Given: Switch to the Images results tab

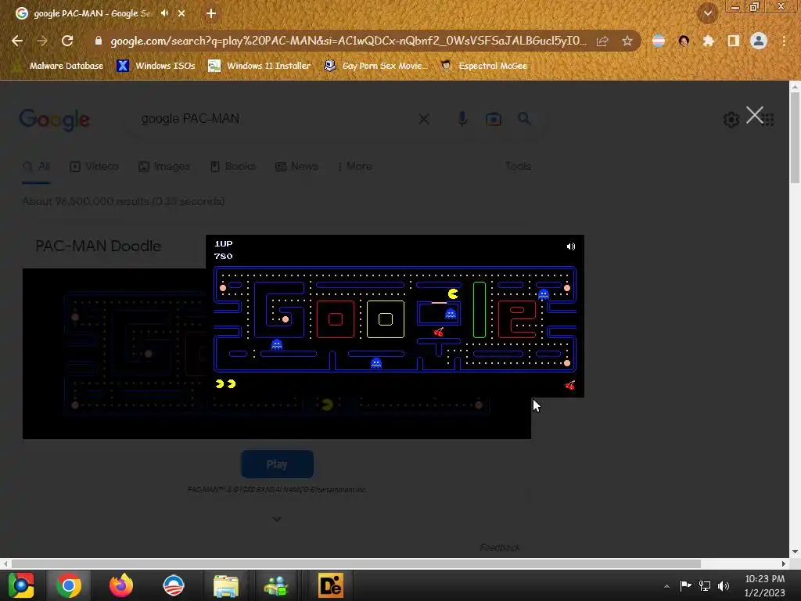Looking at the screenshot, I should 164,167.
